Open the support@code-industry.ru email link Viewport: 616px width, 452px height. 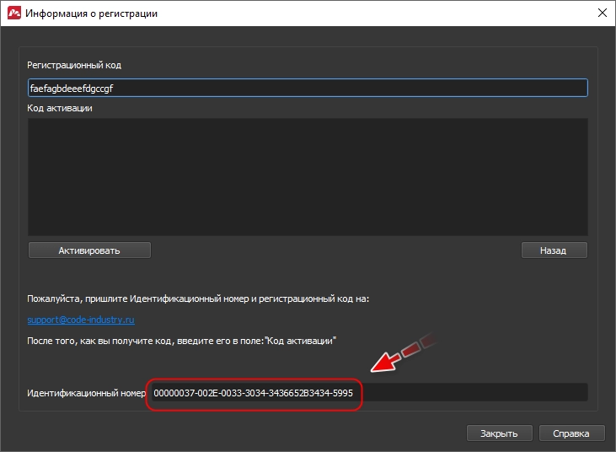coord(81,320)
